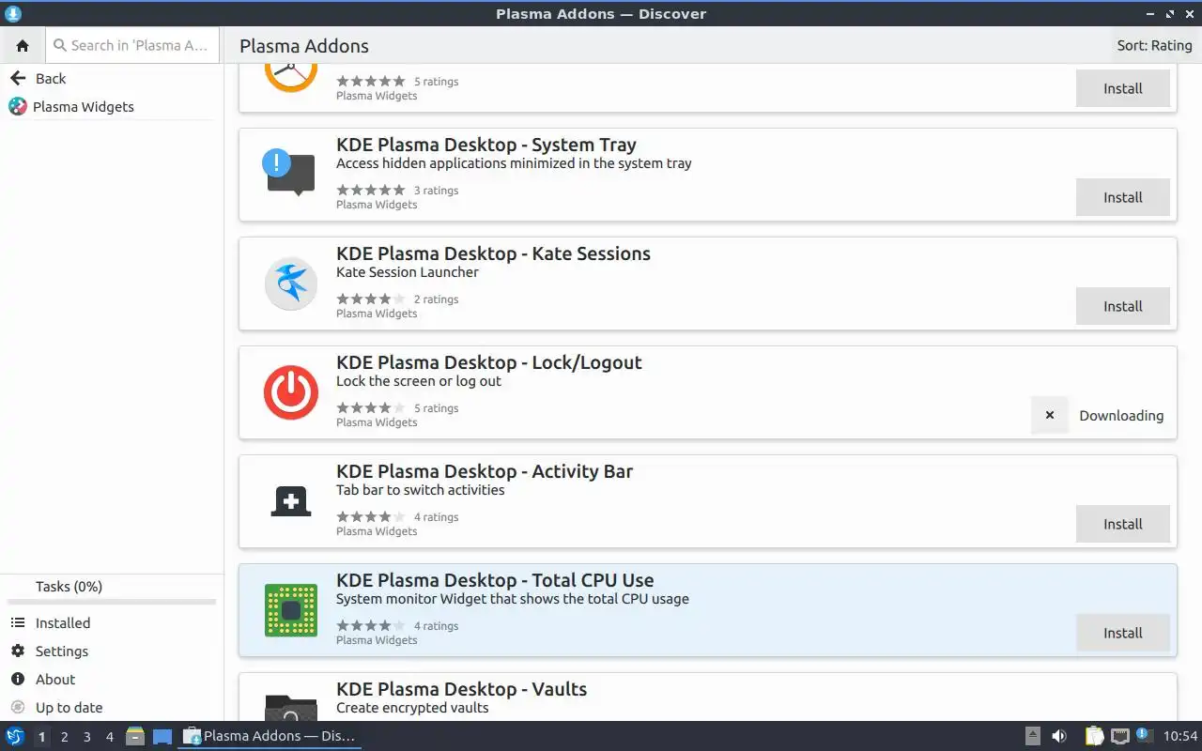1202x751 pixels.
Task: Open the volume control in tray
Action: coord(1058,737)
